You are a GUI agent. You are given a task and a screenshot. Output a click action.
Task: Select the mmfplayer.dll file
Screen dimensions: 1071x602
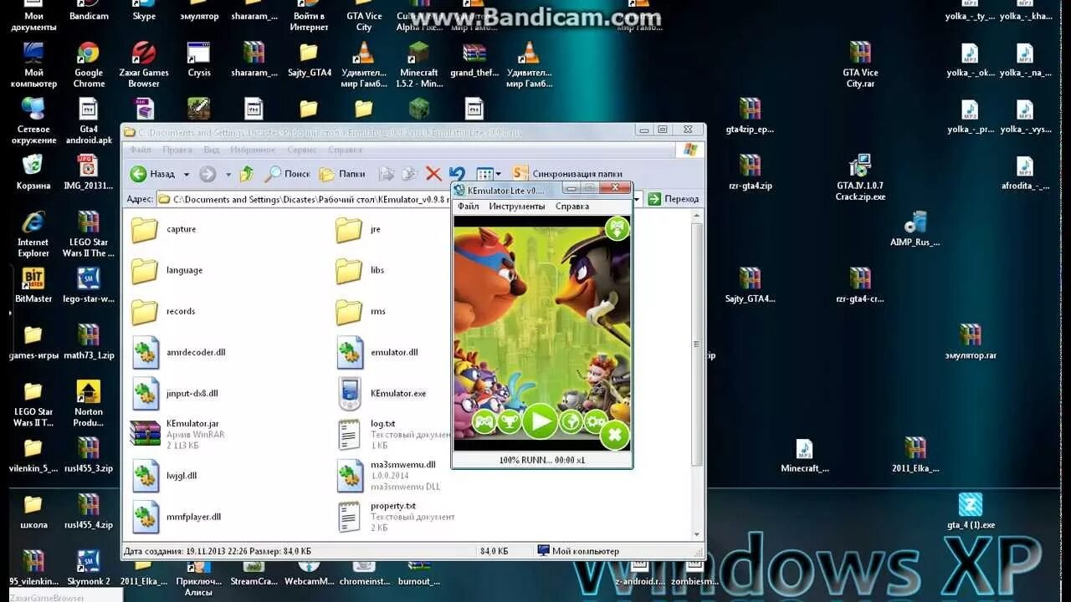[177, 517]
